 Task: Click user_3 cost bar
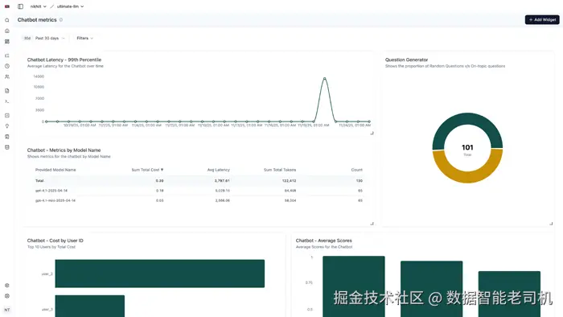pyautogui.click(x=90, y=306)
